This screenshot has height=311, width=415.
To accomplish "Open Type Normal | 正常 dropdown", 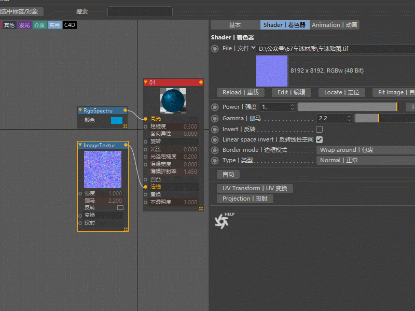I will pyautogui.click(x=366, y=160).
